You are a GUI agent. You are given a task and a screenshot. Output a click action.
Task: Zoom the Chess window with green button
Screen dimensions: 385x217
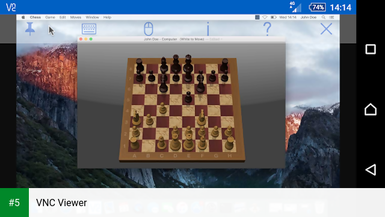(x=91, y=39)
